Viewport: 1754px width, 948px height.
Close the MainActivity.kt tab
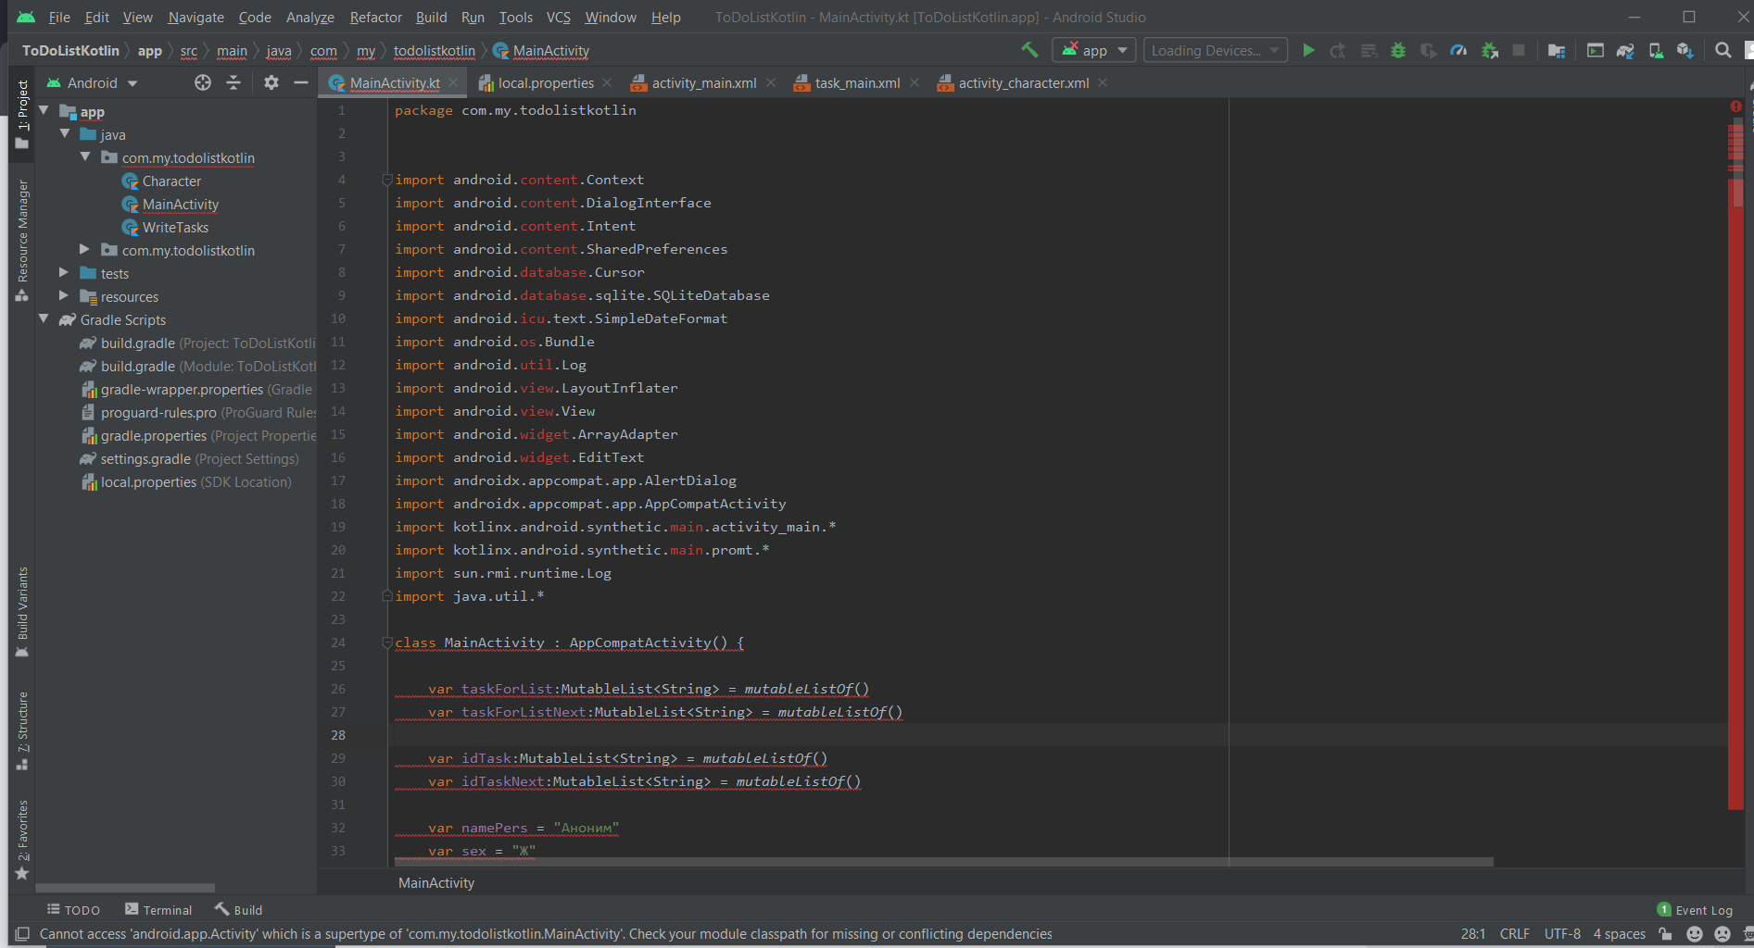tap(453, 82)
